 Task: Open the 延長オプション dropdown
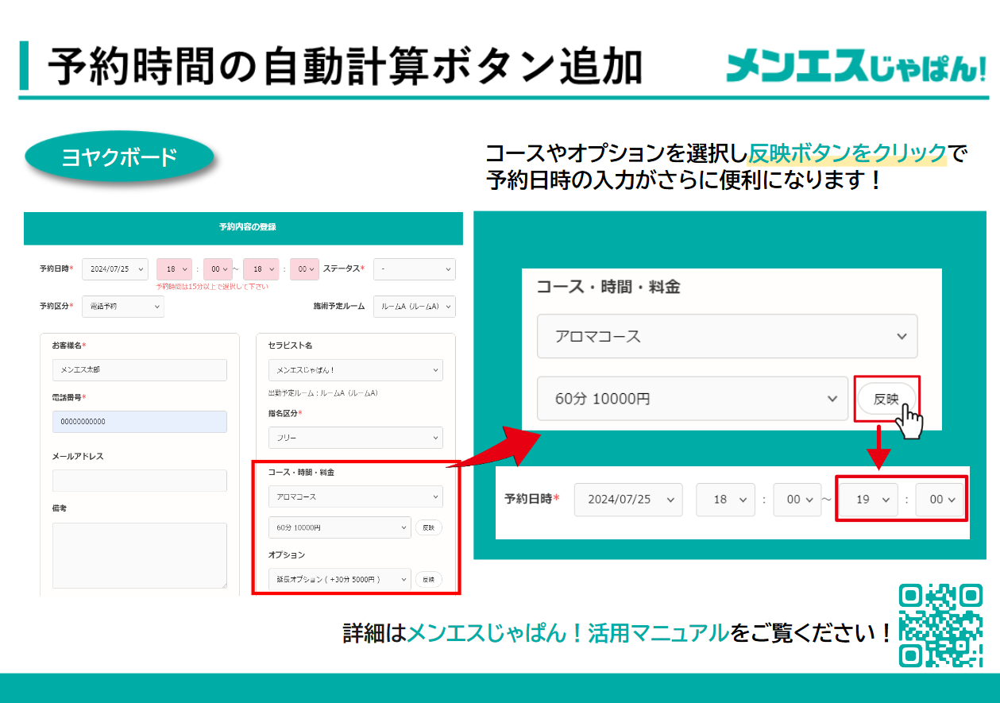click(340, 579)
